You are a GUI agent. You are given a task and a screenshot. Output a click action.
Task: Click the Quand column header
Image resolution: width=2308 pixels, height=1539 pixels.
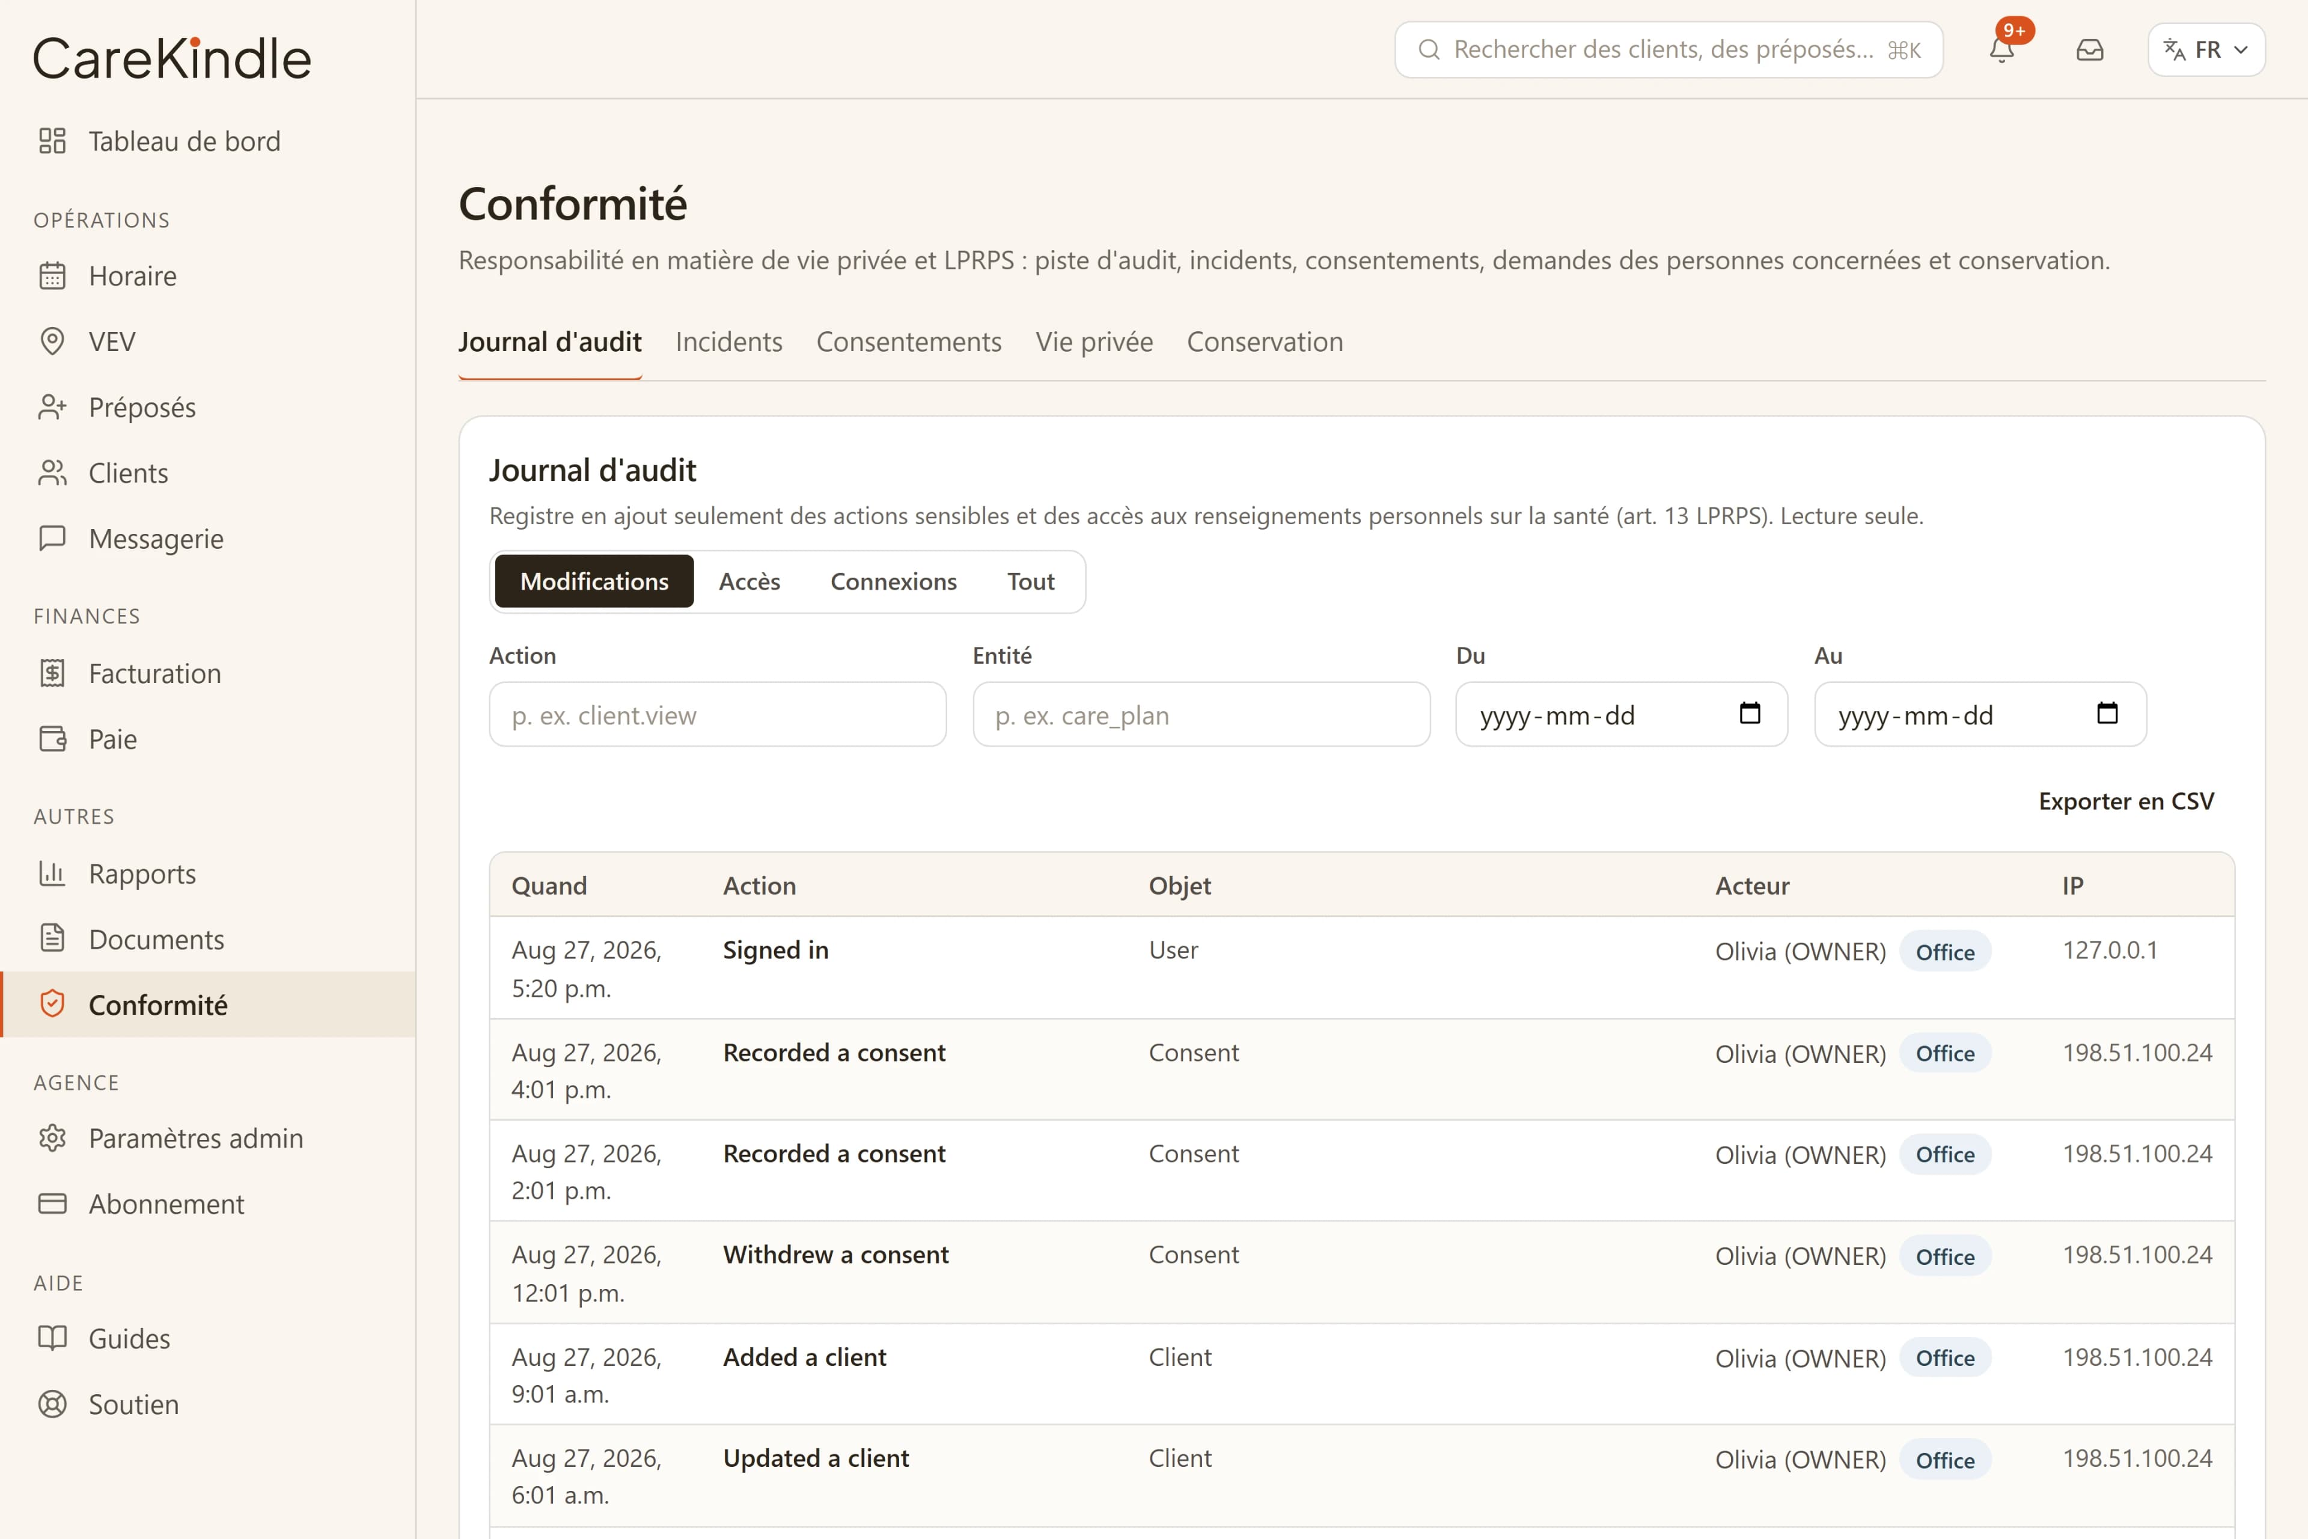coord(549,886)
